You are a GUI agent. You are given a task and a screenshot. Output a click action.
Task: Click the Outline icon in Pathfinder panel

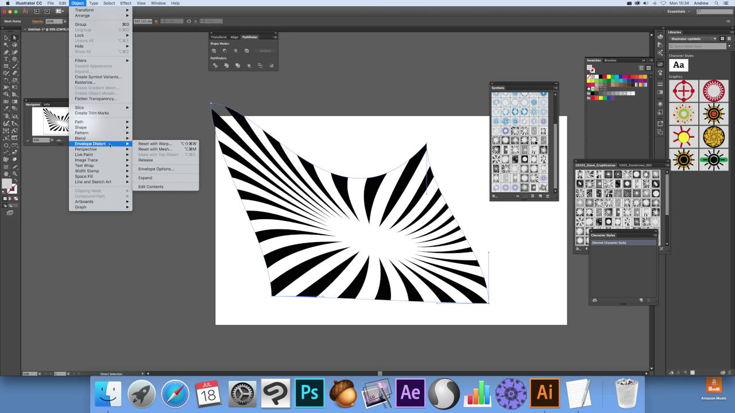(x=260, y=65)
